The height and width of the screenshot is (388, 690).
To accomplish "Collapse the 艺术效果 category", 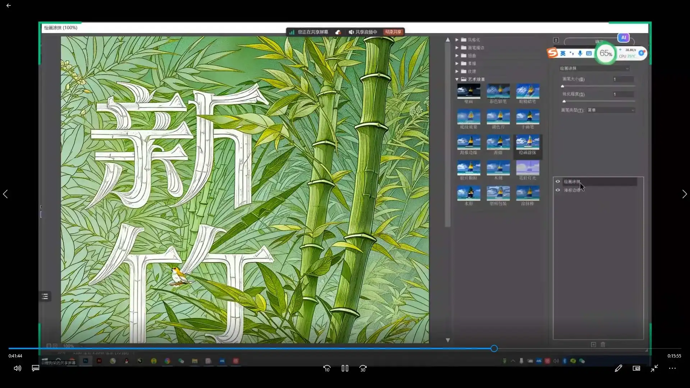I will (457, 79).
